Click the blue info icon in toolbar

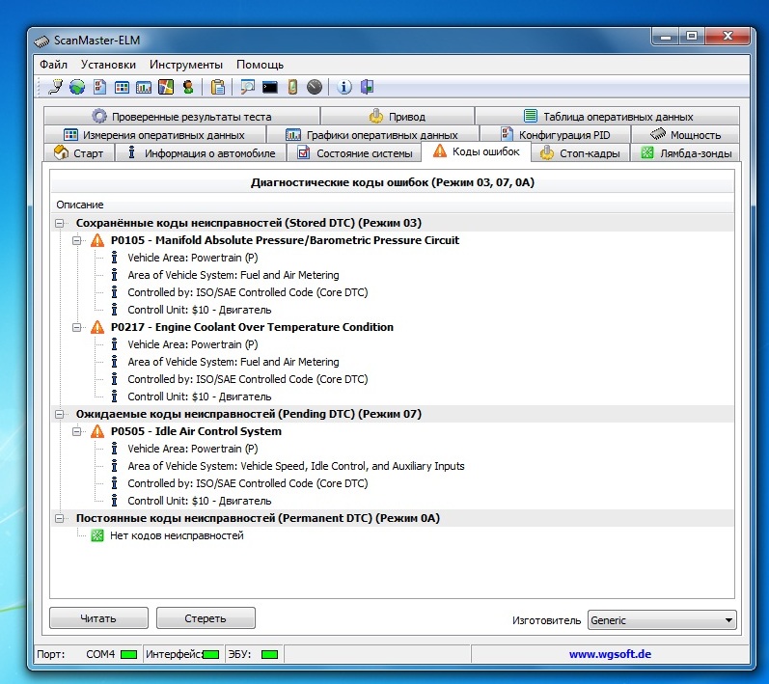point(344,87)
